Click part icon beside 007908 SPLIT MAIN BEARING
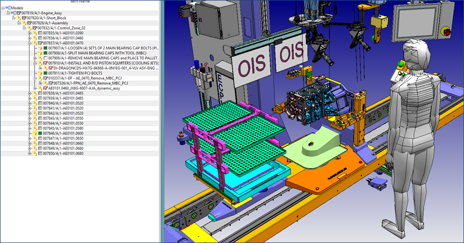The width and height of the screenshot is (464, 243). pyautogui.click(x=40, y=53)
